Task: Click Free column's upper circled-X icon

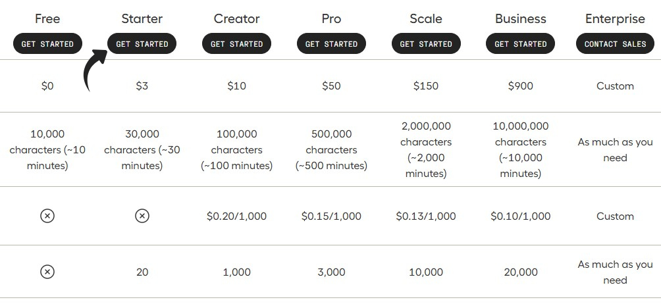Action: coord(47,216)
